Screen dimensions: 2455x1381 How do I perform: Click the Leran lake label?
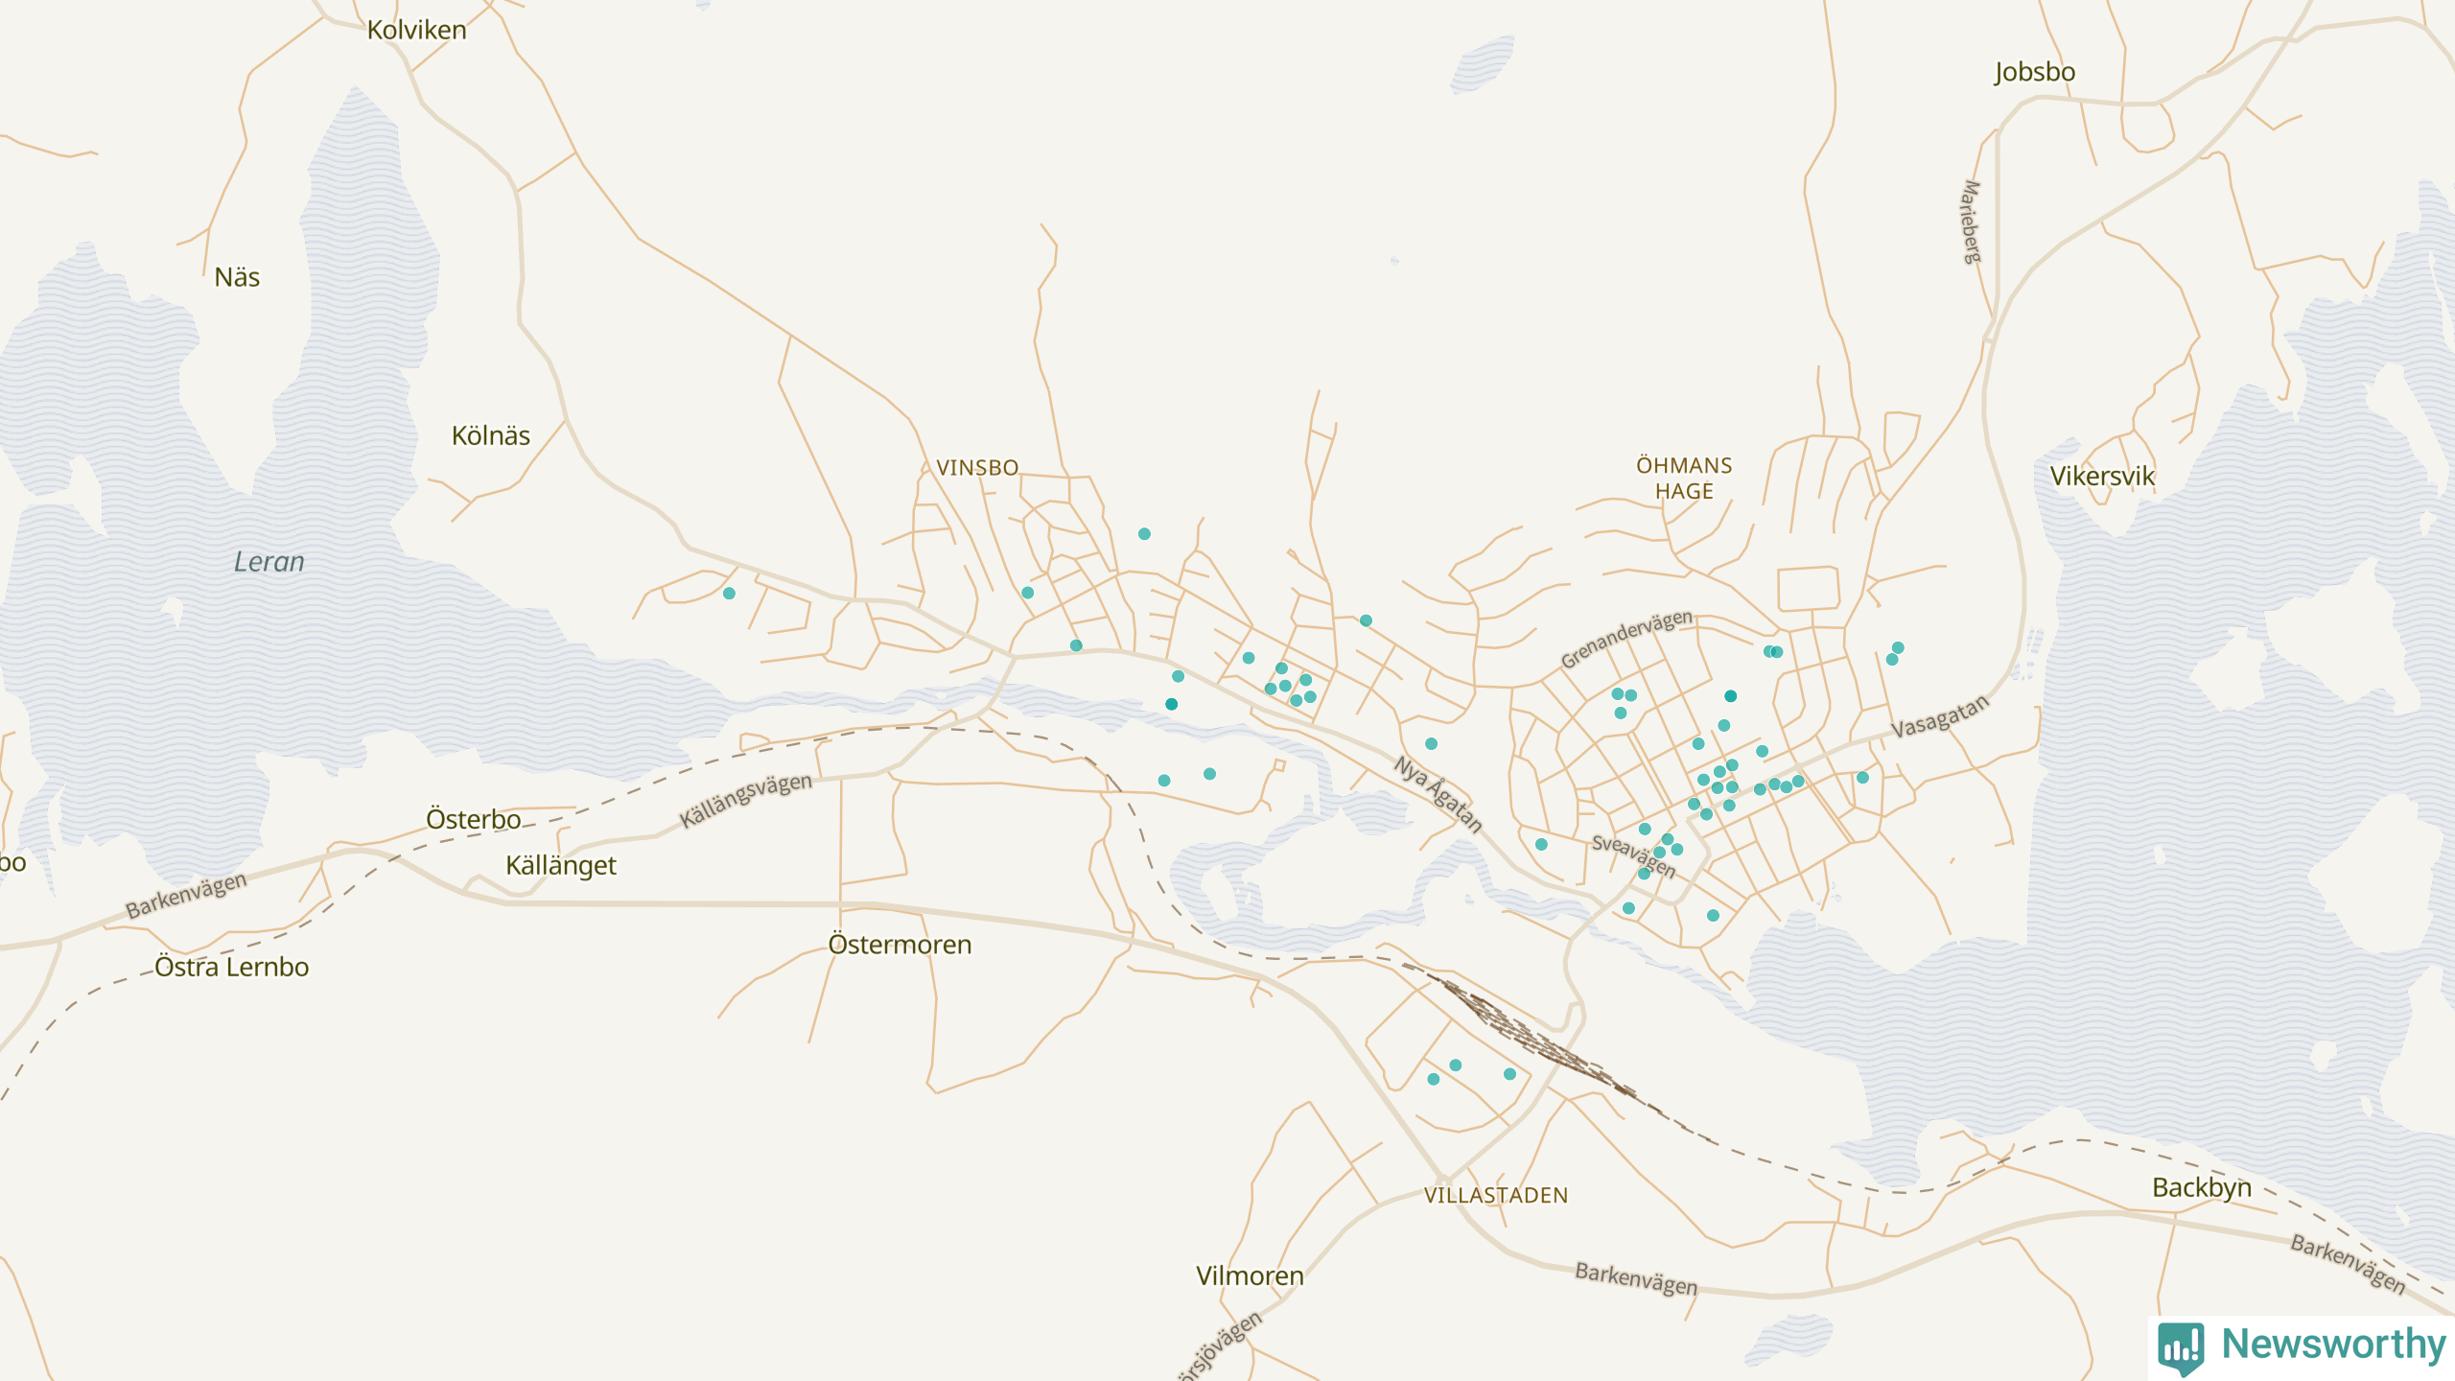(269, 562)
